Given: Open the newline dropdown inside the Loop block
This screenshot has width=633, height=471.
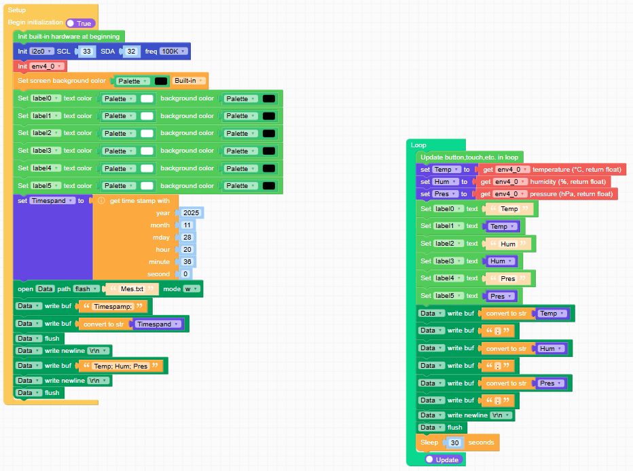Looking at the screenshot, I should coord(501,415).
